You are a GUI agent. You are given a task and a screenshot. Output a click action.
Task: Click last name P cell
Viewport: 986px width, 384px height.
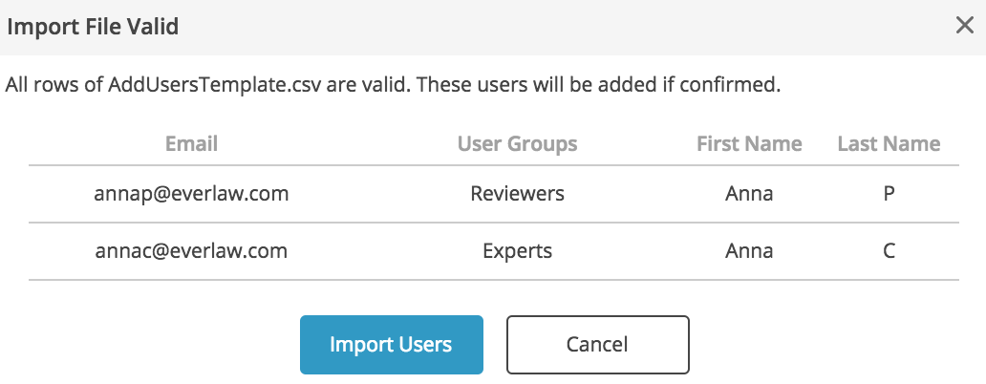(x=889, y=193)
